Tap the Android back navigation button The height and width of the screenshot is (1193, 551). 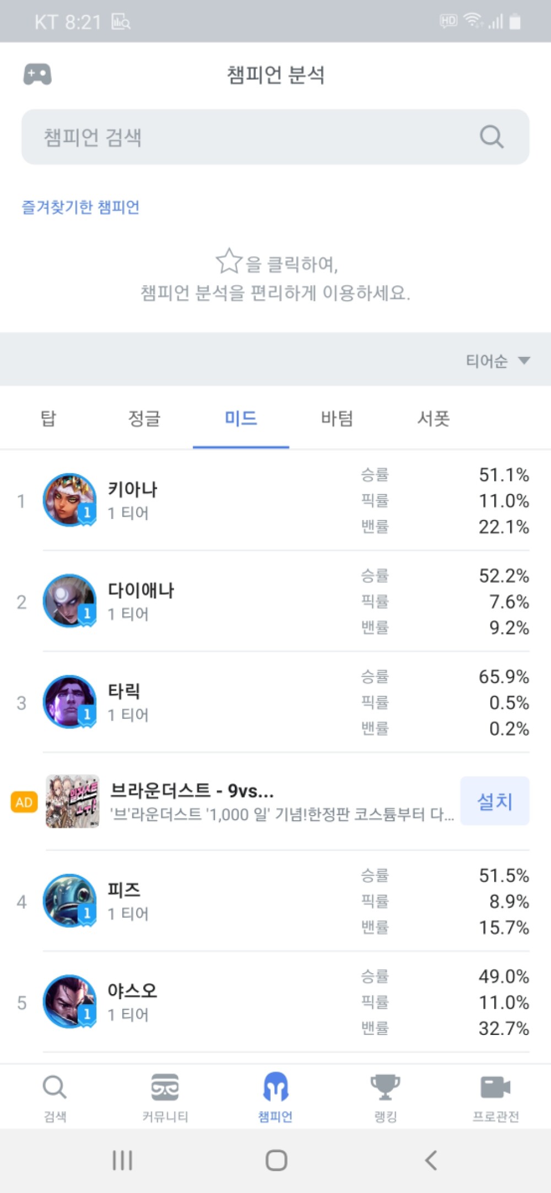click(x=431, y=1160)
